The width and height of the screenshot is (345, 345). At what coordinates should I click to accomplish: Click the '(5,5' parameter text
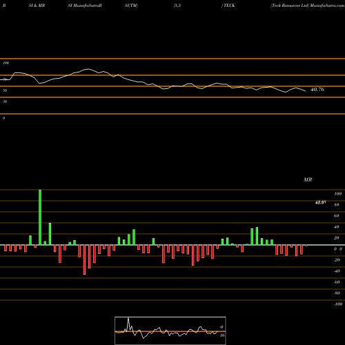pyautogui.click(x=177, y=6)
